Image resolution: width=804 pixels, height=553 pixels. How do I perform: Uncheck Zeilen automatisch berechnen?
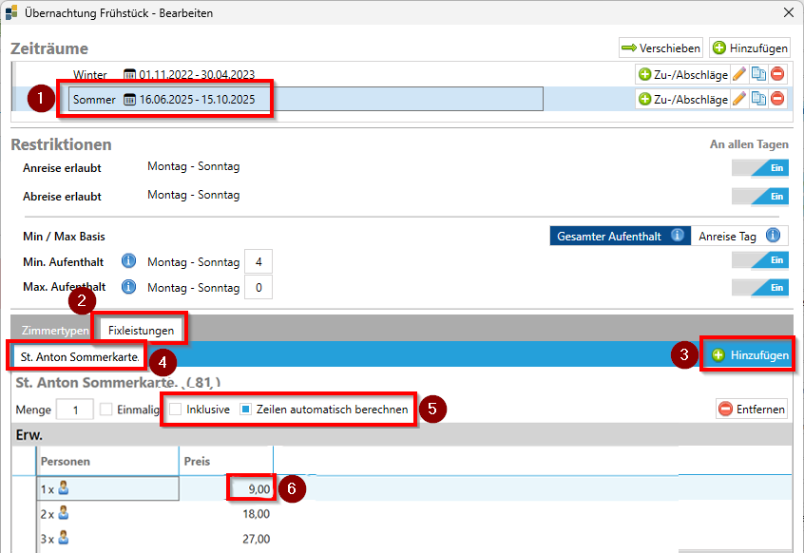tap(245, 410)
